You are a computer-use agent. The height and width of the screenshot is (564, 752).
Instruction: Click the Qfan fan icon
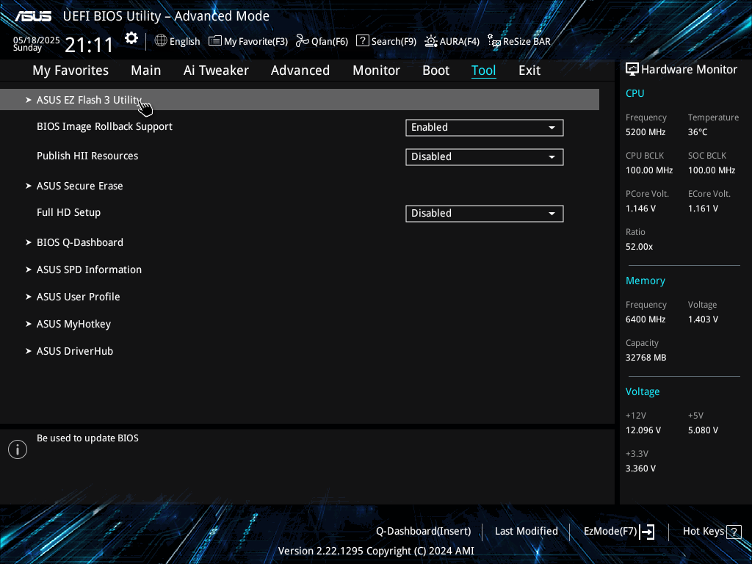pyautogui.click(x=302, y=41)
